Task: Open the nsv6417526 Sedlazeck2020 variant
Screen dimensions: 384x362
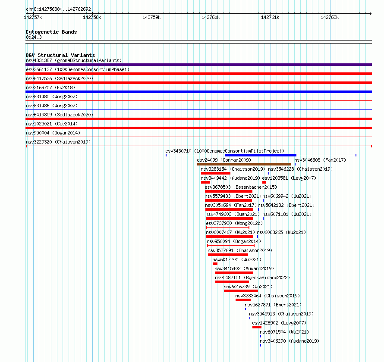Action: click(60, 78)
